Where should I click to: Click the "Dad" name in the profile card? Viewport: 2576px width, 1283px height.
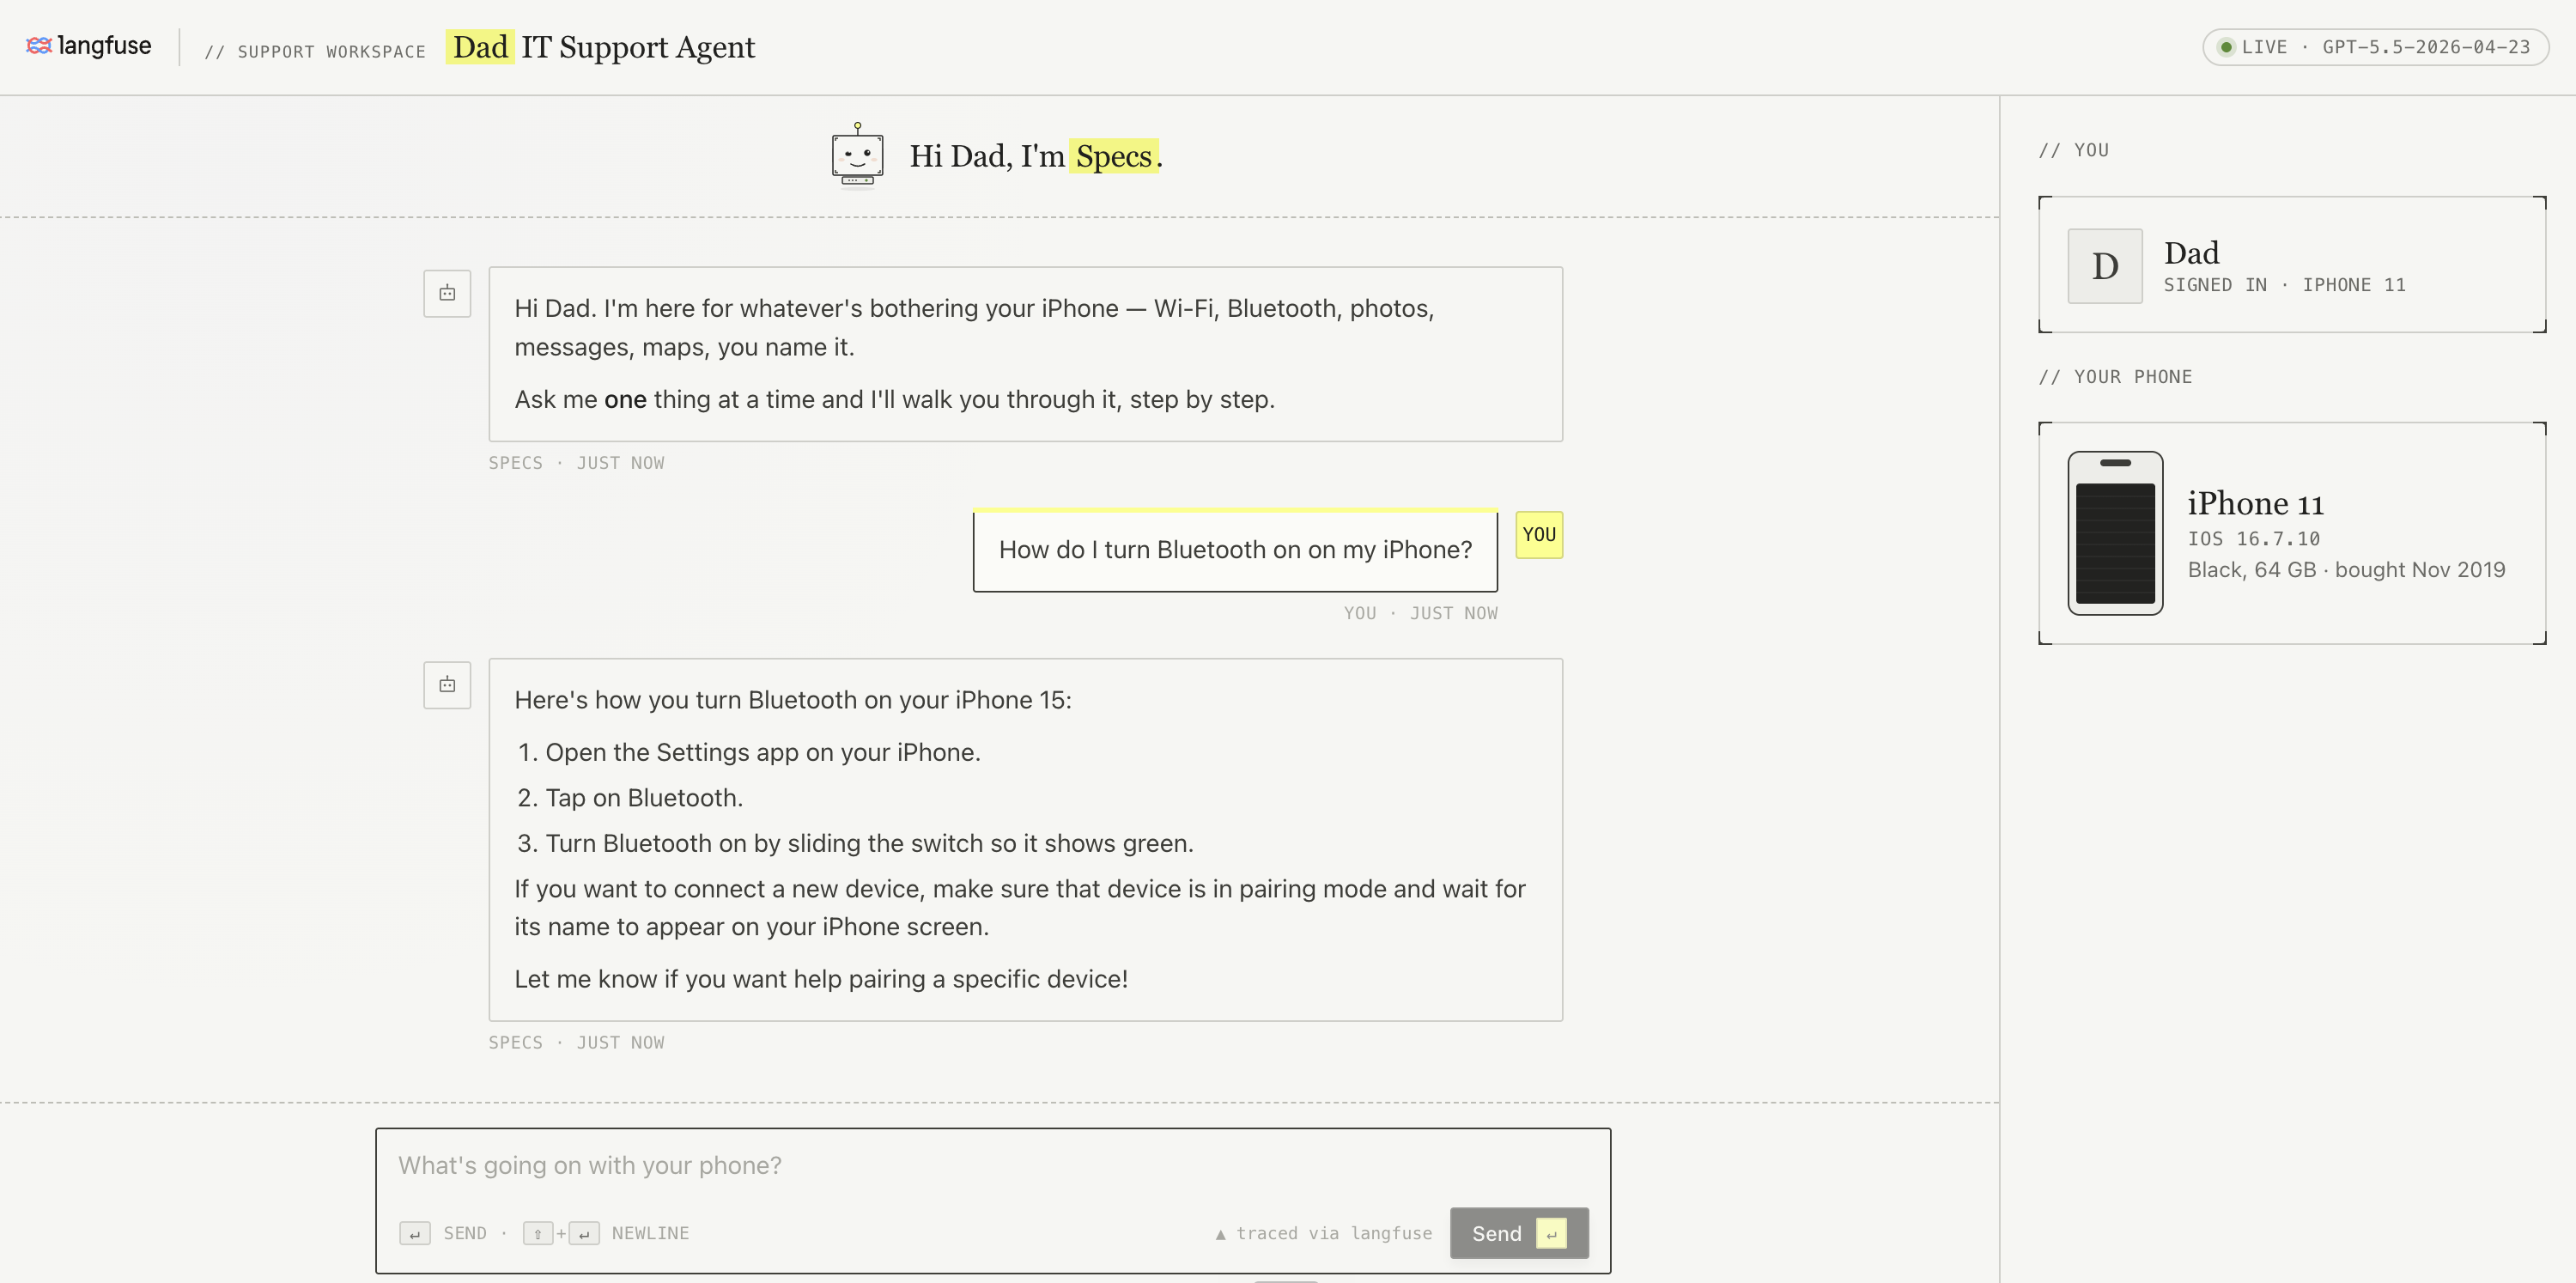[x=2191, y=252]
